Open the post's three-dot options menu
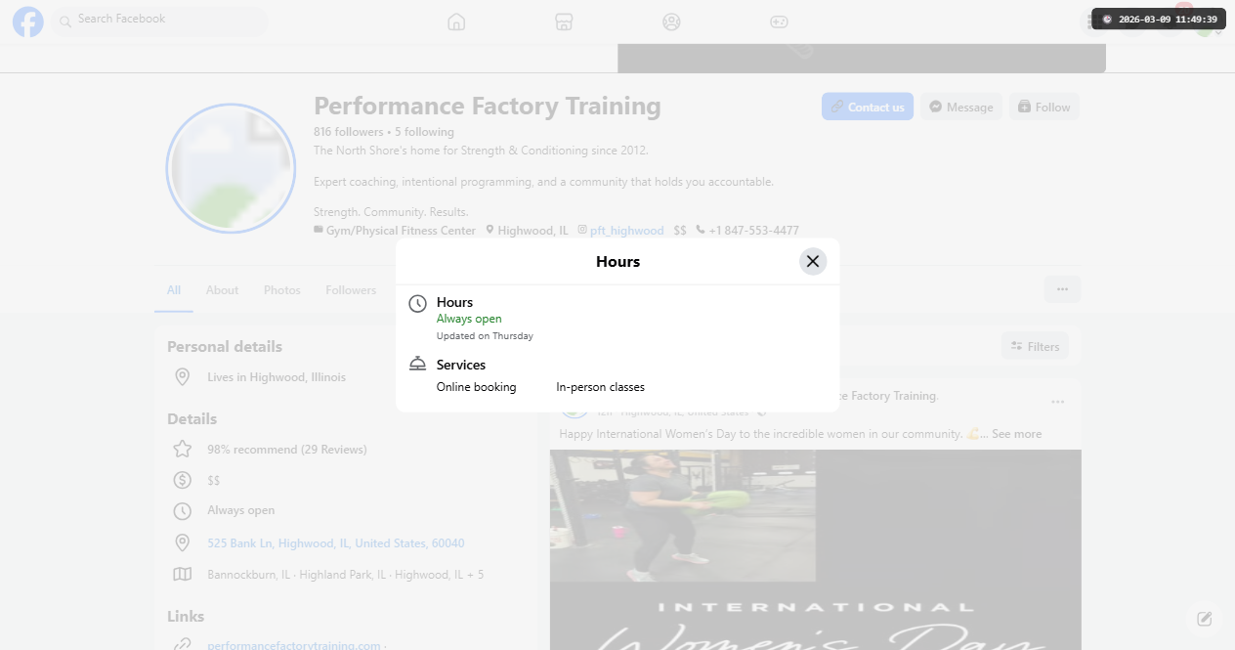 pyautogui.click(x=1058, y=402)
